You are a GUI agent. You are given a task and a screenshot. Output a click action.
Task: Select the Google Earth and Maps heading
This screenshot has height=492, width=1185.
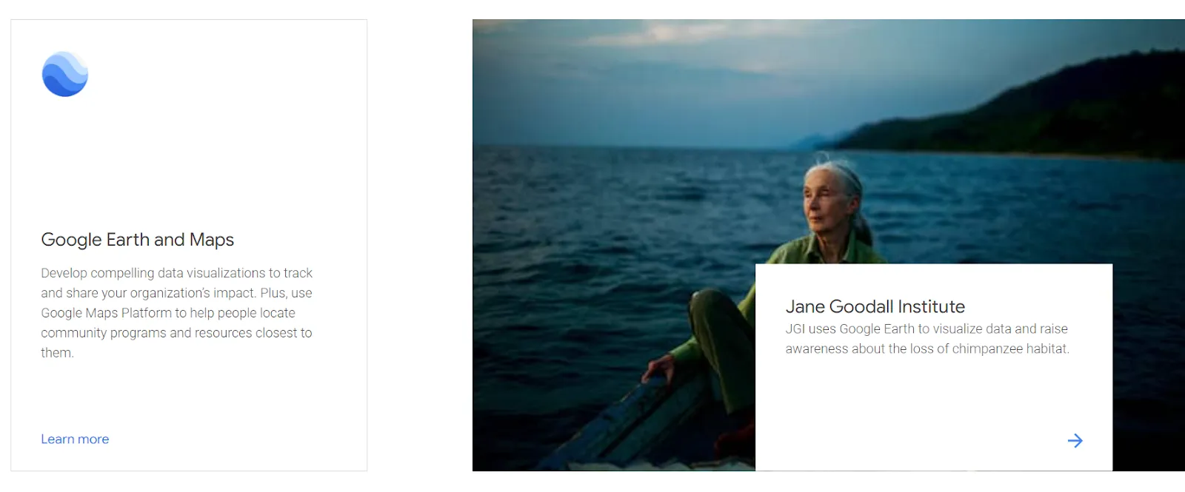click(x=138, y=240)
